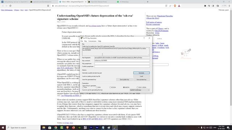
Task: Click the 'see Wikipedia on SHA-2' link
Action: coord(71,95)
